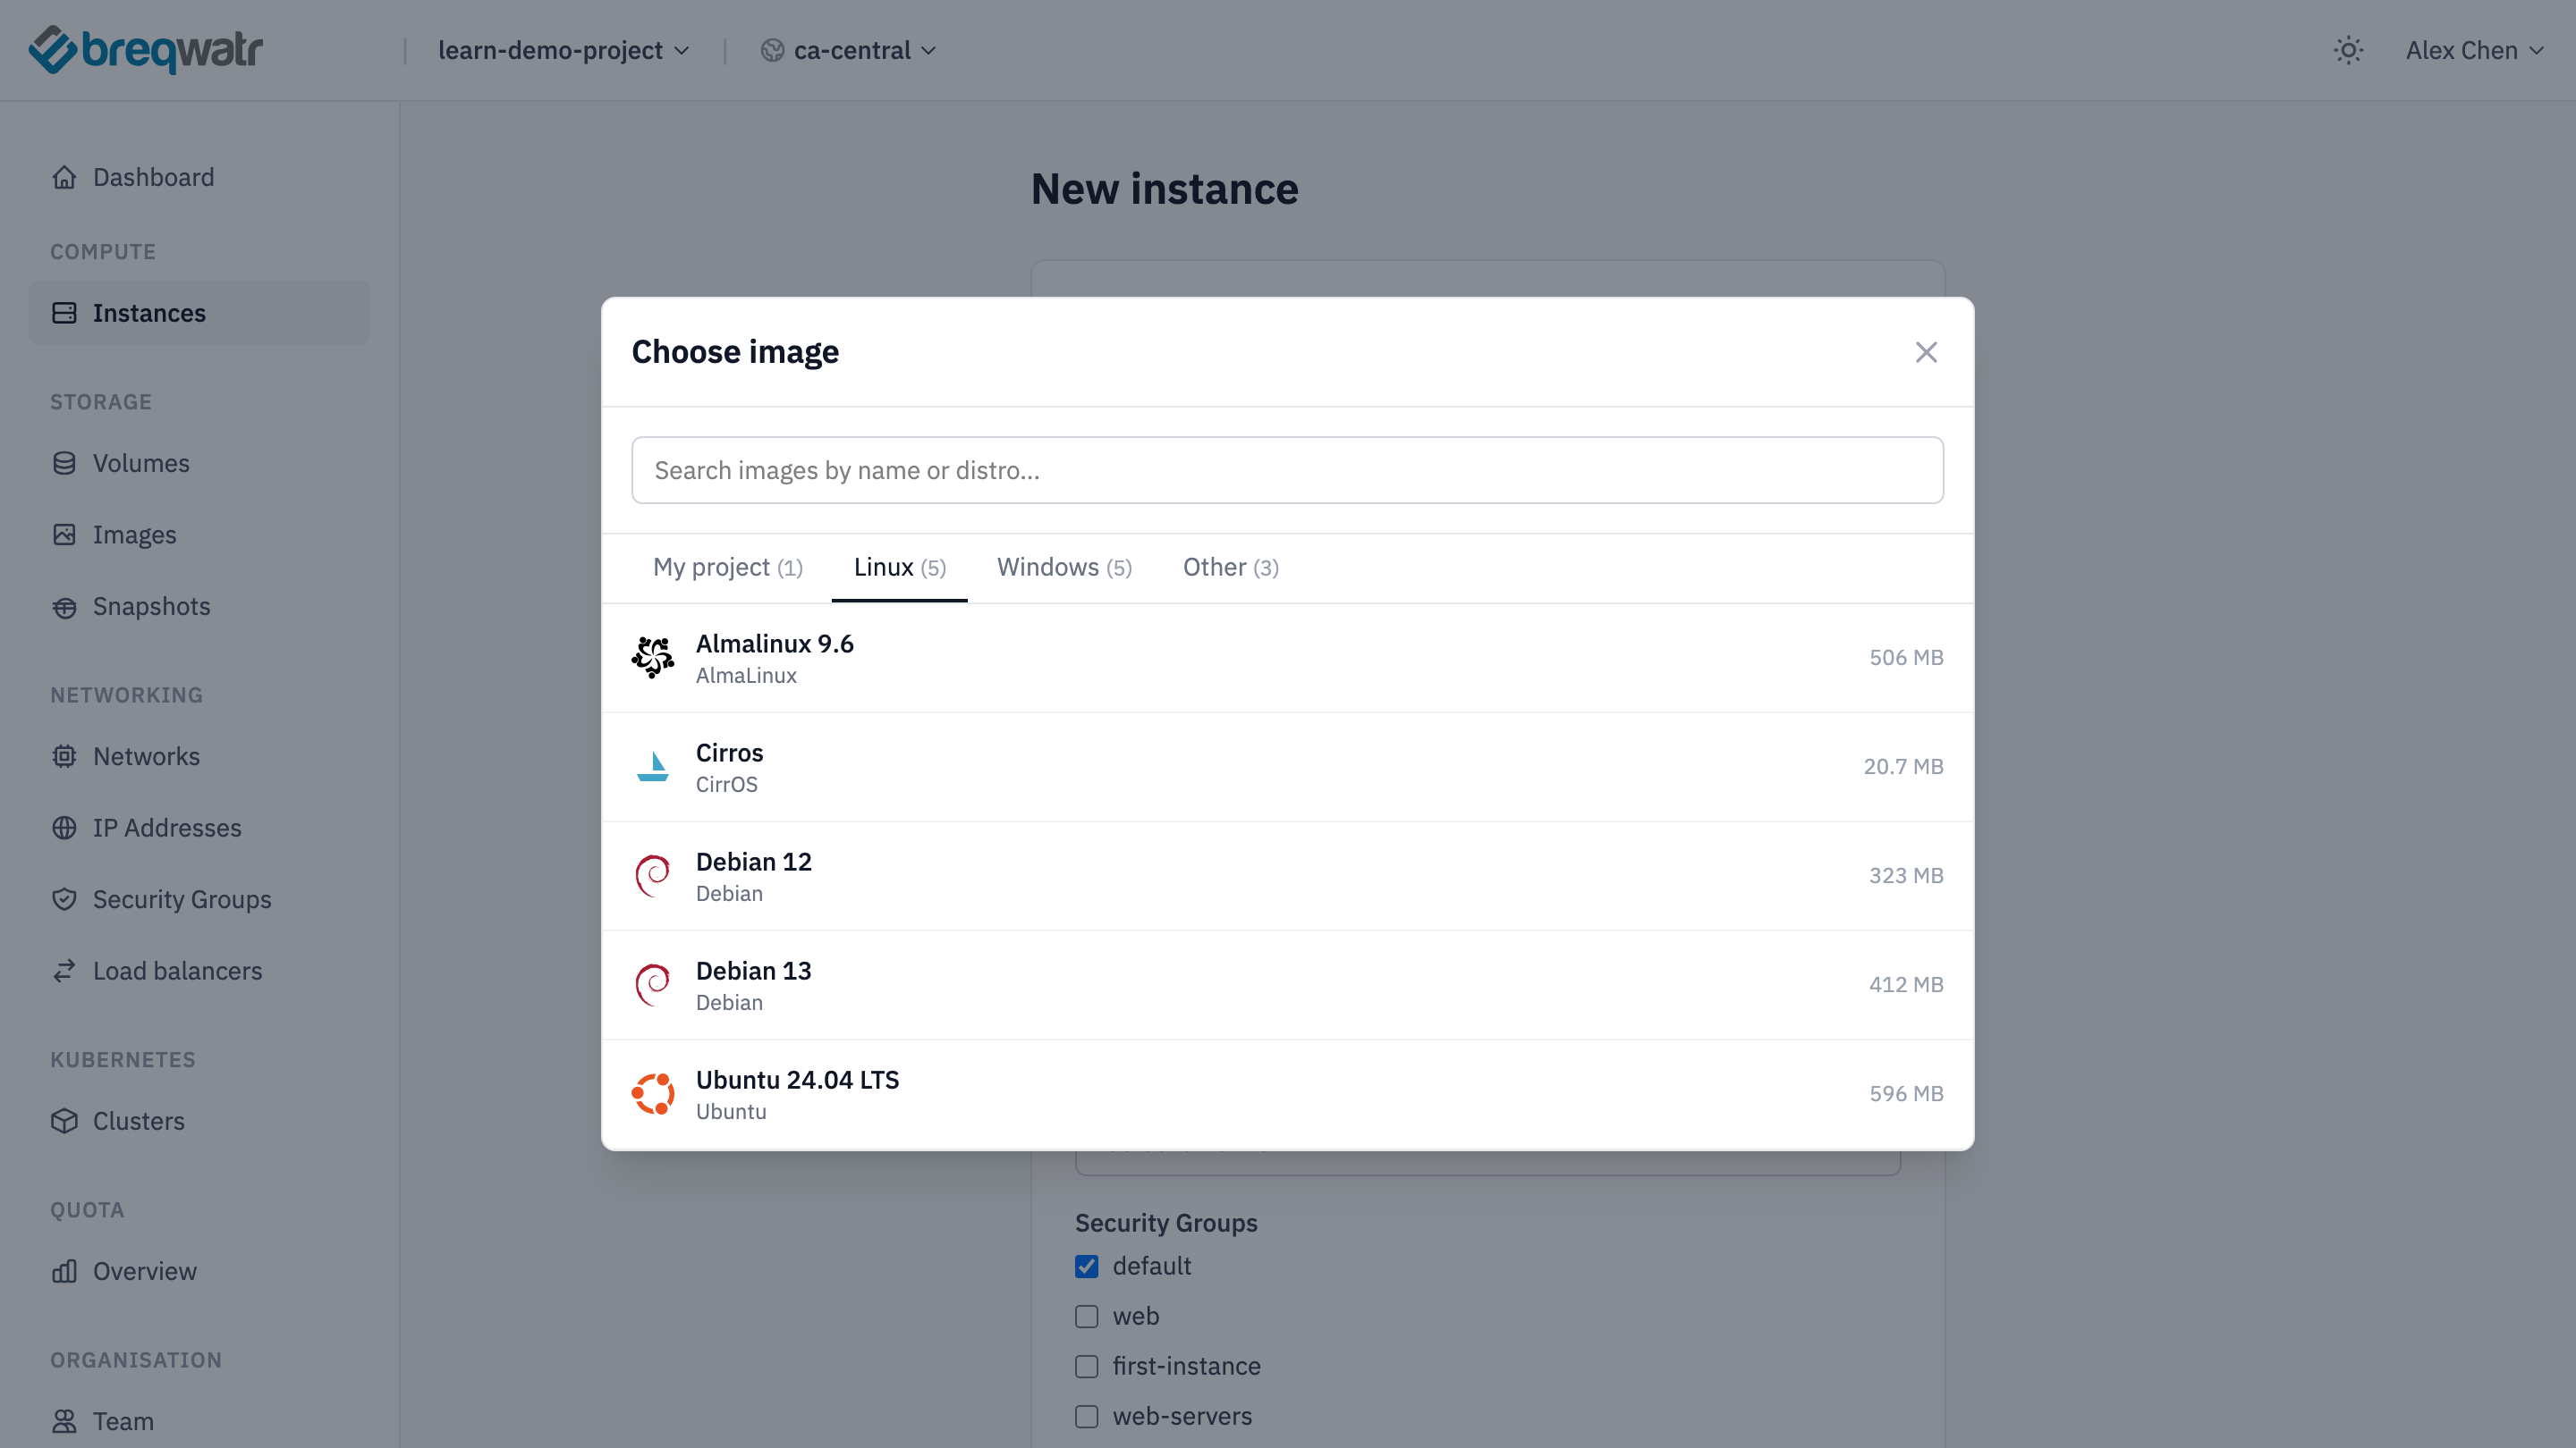
Task: Click the Quota Overview chart icon
Action: click(64, 1271)
